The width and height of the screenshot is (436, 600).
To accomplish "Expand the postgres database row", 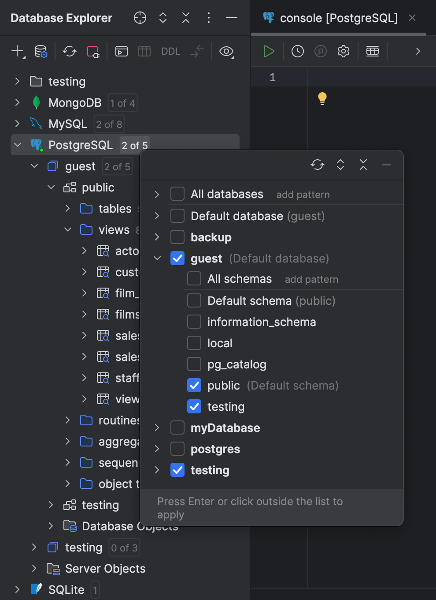I will pos(157,449).
